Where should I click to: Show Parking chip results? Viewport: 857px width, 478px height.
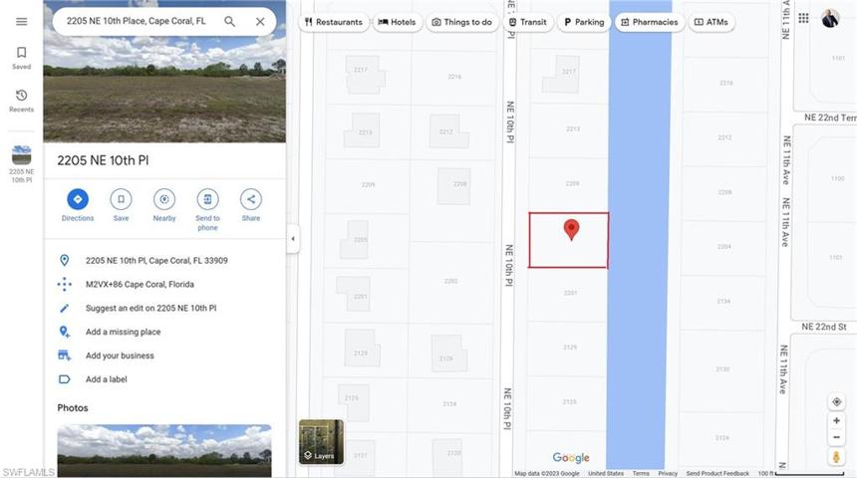tap(584, 22)
